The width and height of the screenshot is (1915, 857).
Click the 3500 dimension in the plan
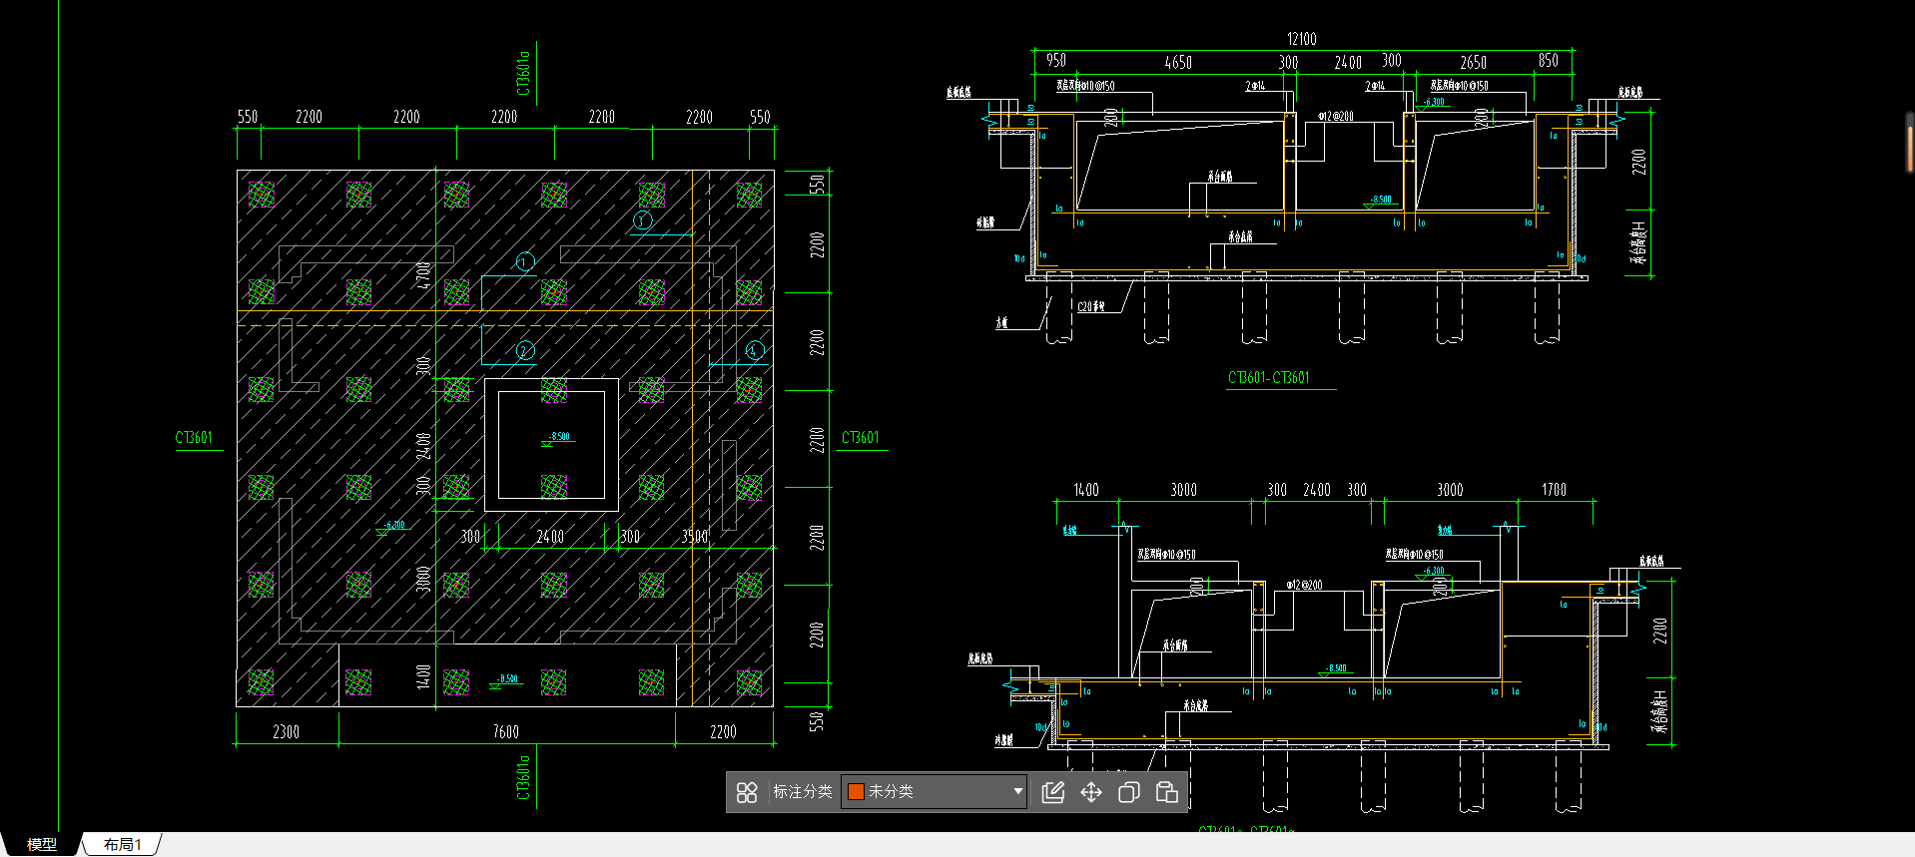coord(695,537)
